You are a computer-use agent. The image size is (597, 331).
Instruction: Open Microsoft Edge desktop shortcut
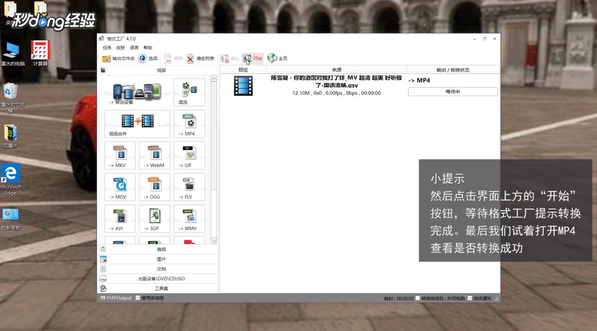coord(11,180)
